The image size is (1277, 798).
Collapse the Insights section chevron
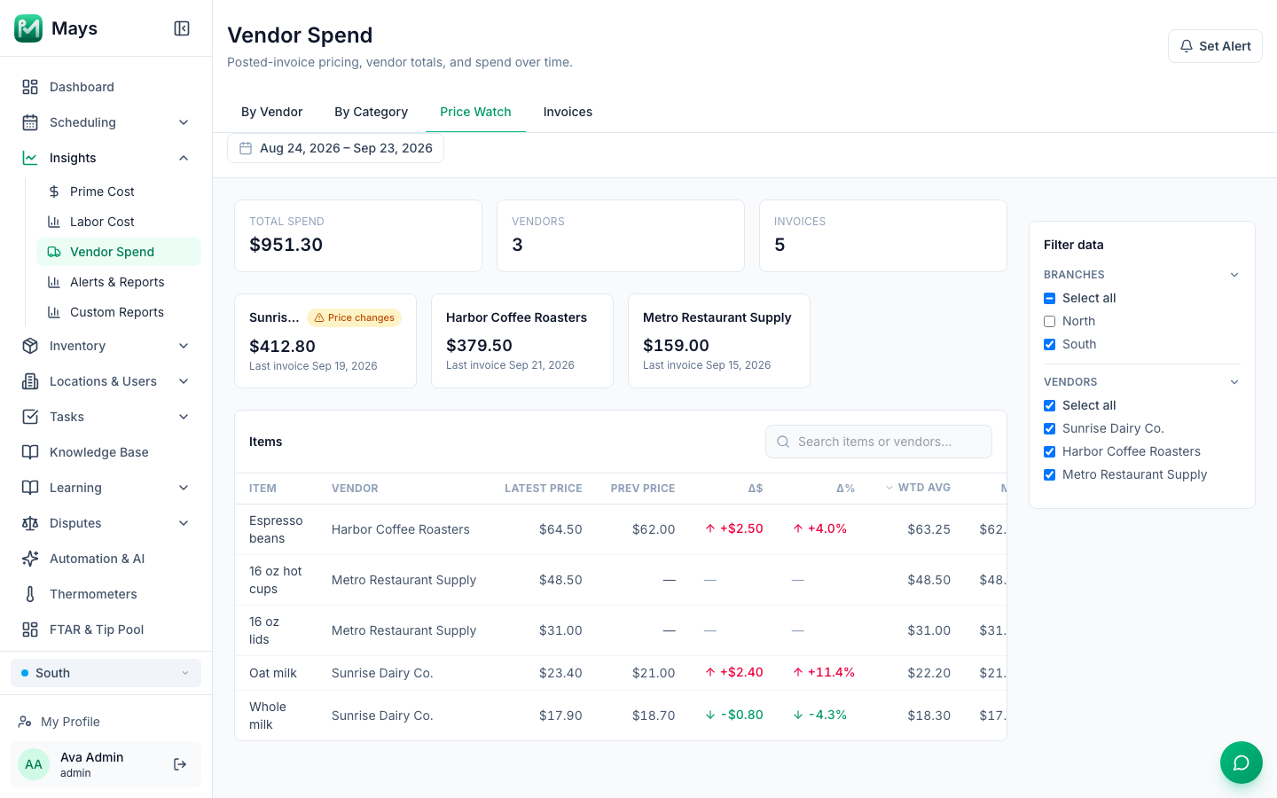pyautogui.click(x=184, y=158)
